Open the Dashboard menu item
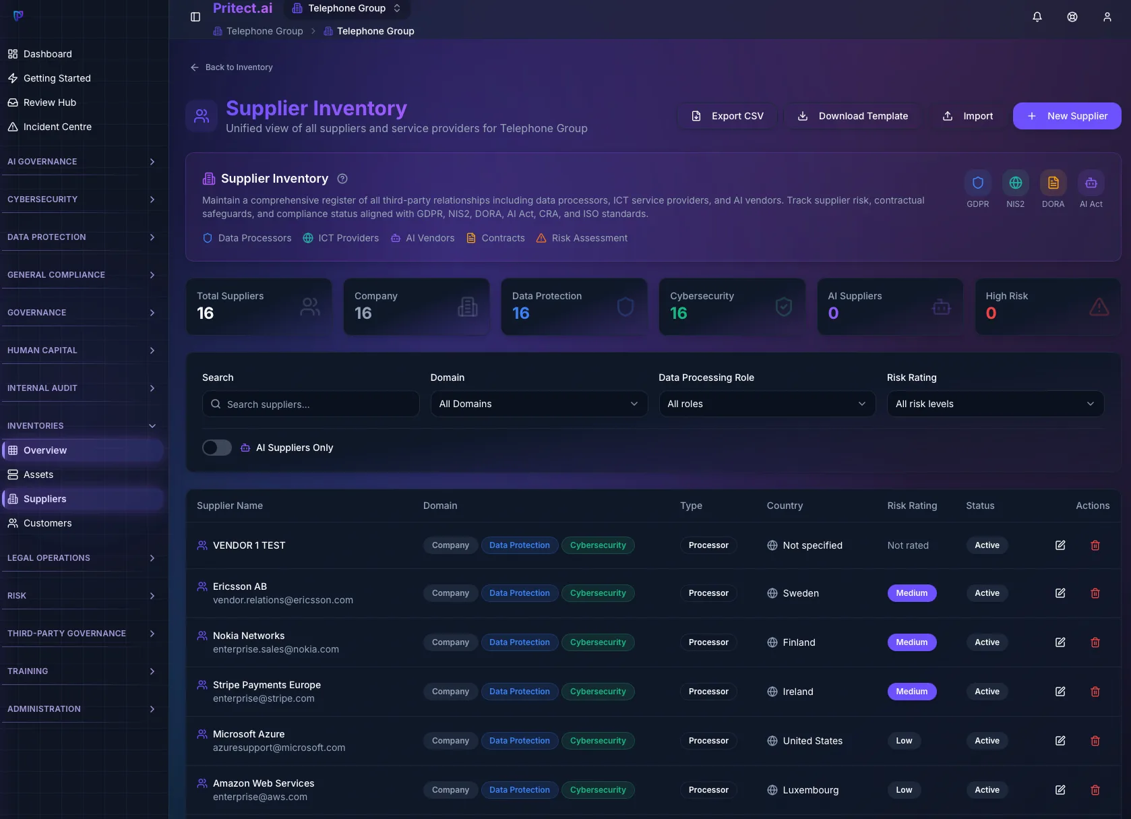1131x819 pixels. tap(82, 54)
